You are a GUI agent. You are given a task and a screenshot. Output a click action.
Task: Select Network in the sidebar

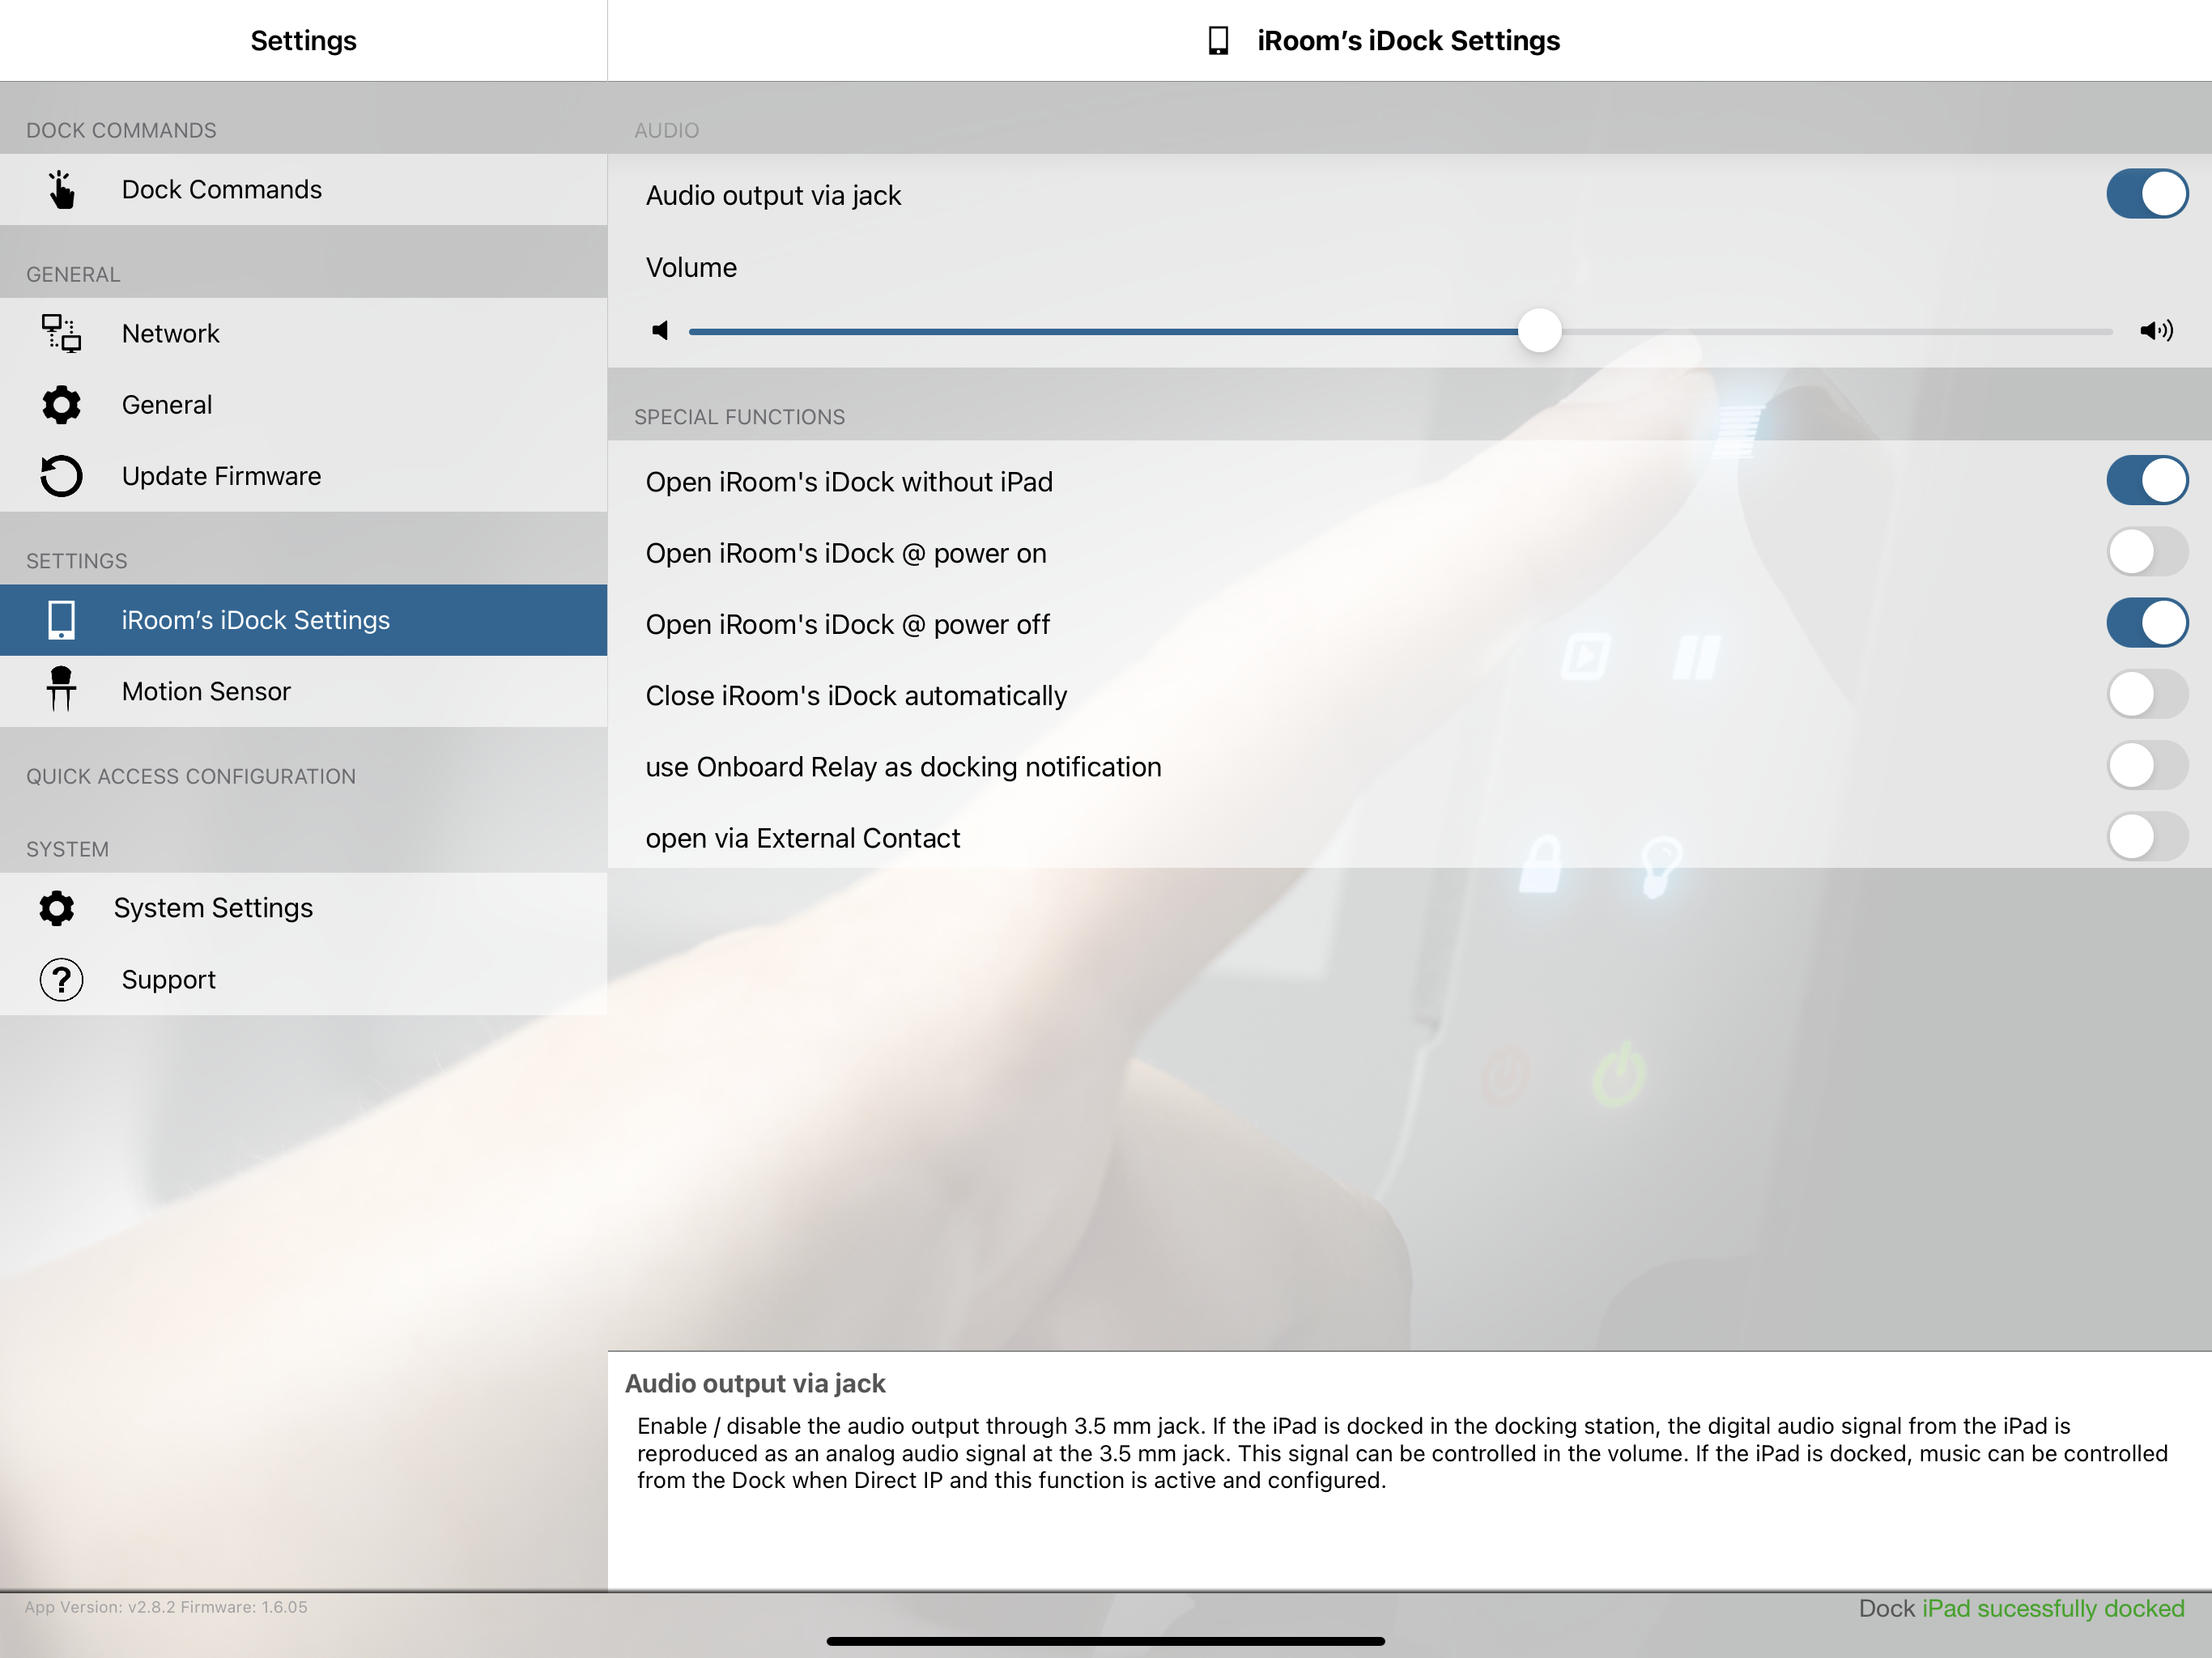click(x=303, y=333)
